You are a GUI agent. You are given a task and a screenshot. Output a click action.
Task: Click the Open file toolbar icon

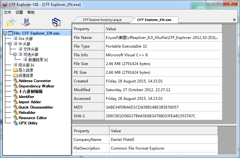coord(11,22)
